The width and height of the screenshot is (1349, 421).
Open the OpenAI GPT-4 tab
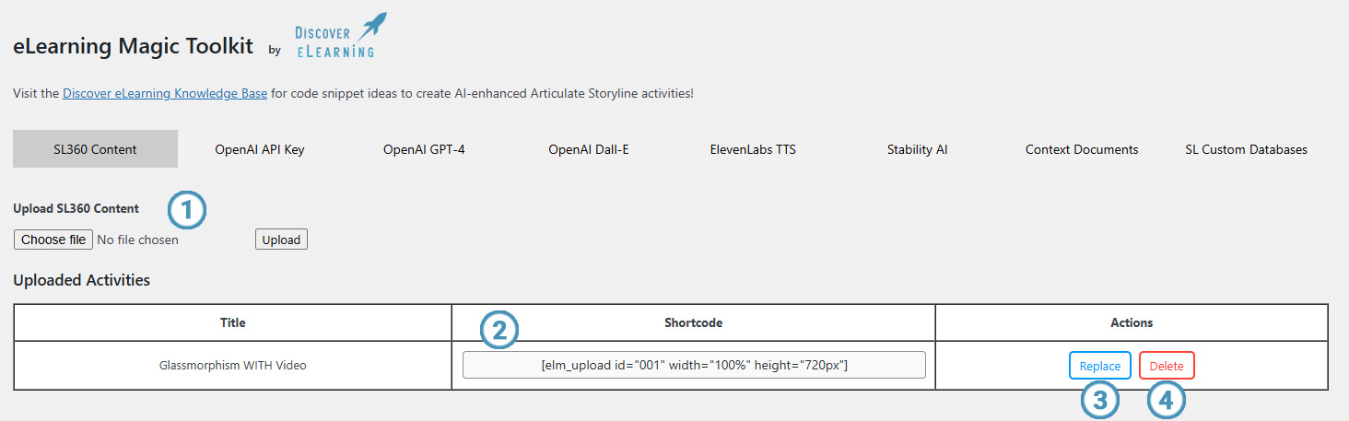coord(424,149)
